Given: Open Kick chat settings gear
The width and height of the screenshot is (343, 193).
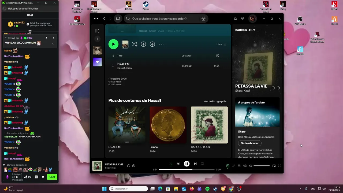Looking at the screenshot, I should click(43, 177).
